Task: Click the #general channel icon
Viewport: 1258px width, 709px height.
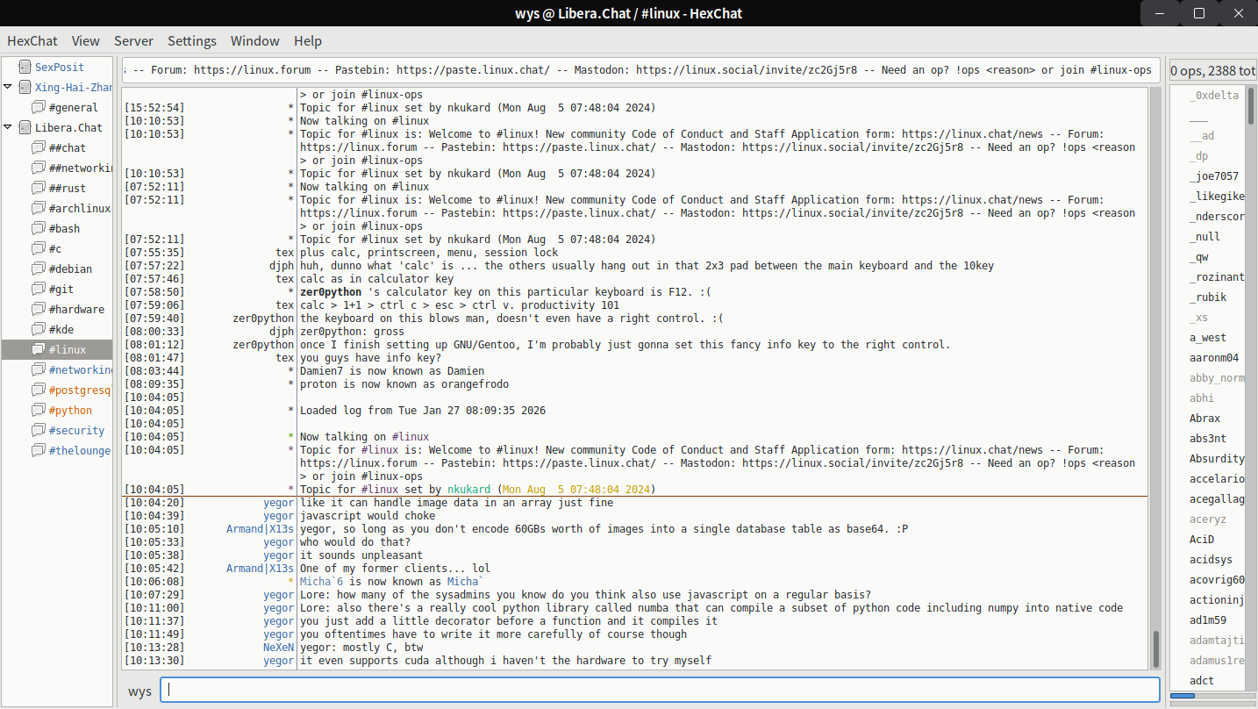Action: point(38,107)
